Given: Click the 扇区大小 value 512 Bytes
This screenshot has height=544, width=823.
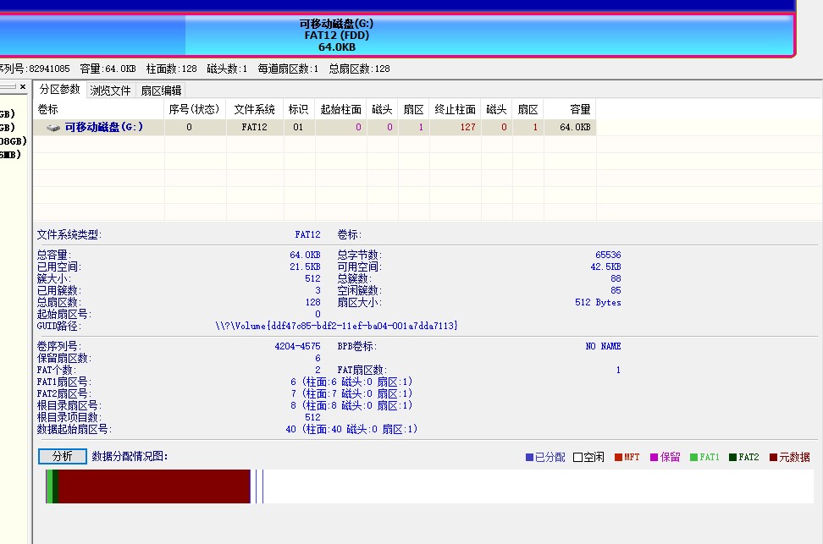Looking at the screenshot, I should point(598,302).
